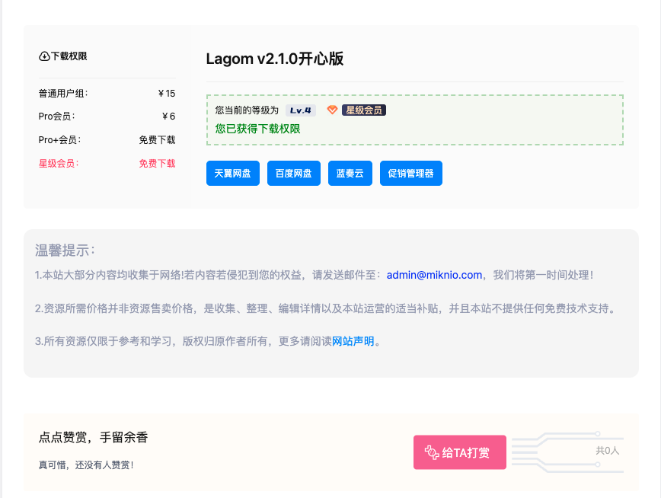The width and height of the screenshot is (661, 498).
Task: Click the Pro+会员 免费下载 row
Action: tap(107, 140)
